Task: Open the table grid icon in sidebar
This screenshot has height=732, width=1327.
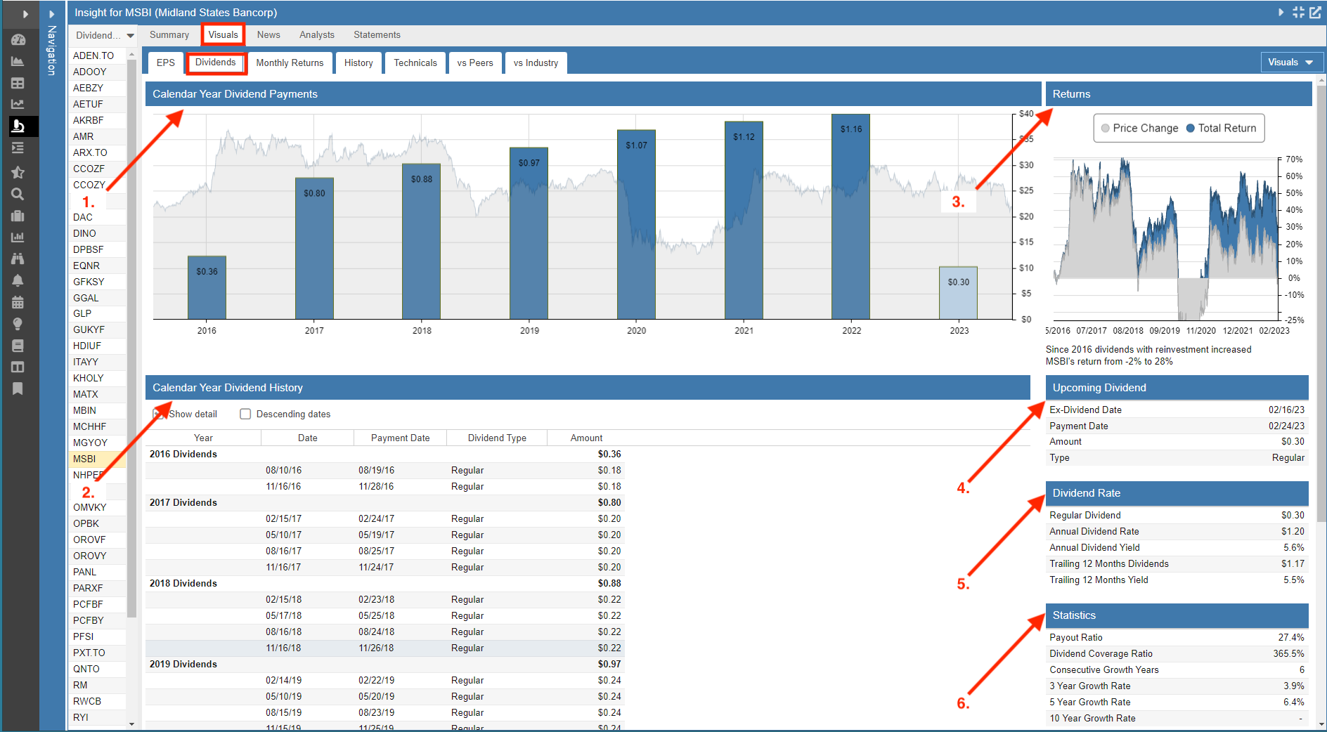Action: [18, 83]
